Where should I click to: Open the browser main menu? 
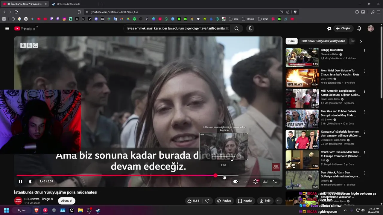[x=379, y=12]
